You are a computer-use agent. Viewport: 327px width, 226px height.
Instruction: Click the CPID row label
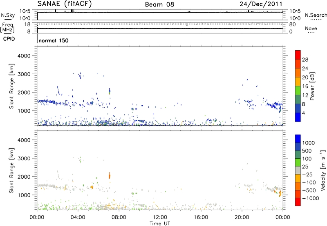coord(9,39)
